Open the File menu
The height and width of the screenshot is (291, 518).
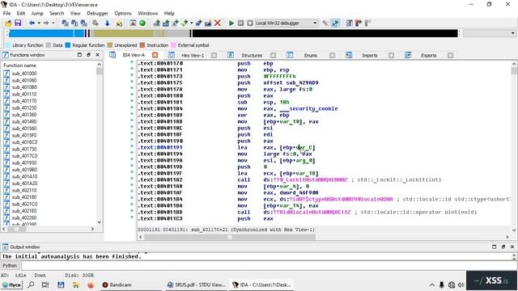(7, 13)
